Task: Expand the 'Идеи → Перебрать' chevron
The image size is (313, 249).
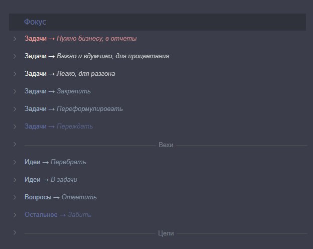Action: [x=15, y=162]
